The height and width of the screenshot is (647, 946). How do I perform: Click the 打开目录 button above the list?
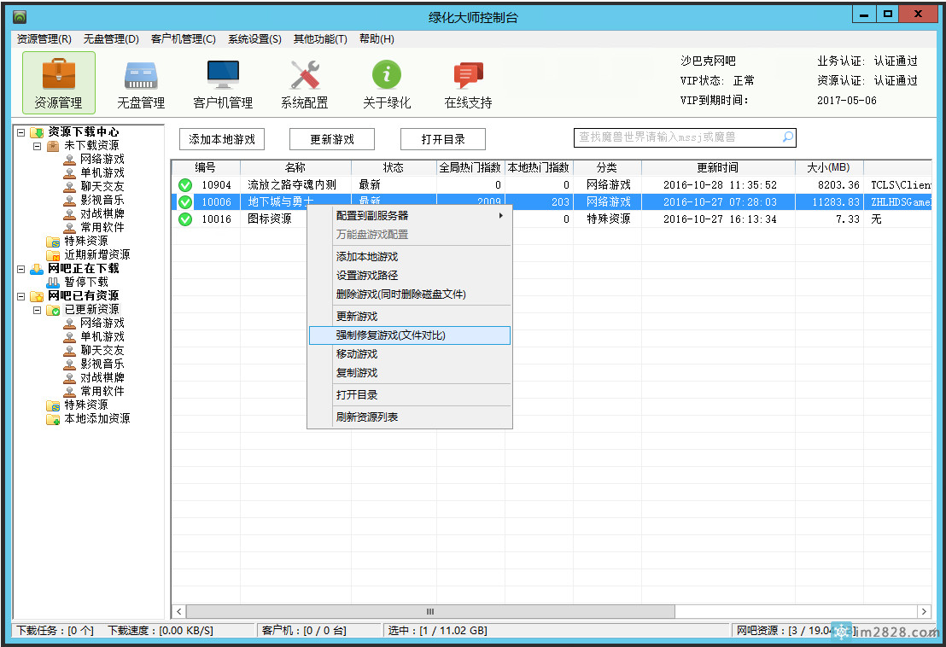pyautogui.click(x=443, y=139)
